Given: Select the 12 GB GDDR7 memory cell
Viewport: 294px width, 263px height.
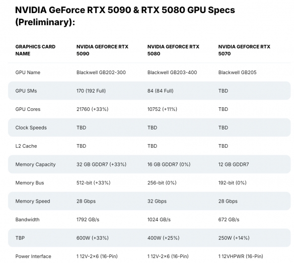Looking at the screenshot, I should [234, 164].
